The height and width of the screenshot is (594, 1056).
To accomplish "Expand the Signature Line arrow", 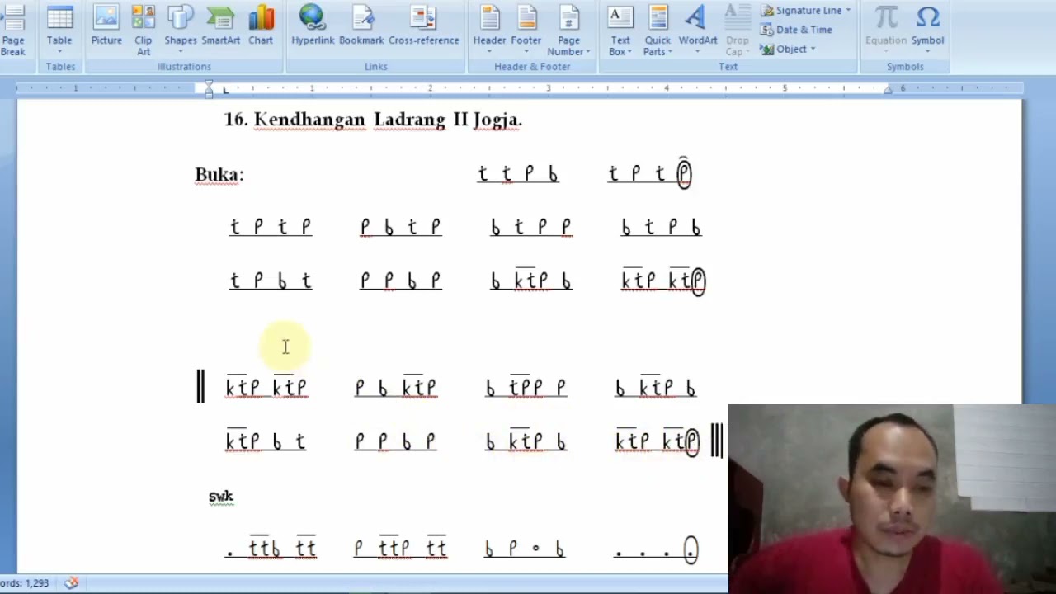I will (x=848, y=10).
